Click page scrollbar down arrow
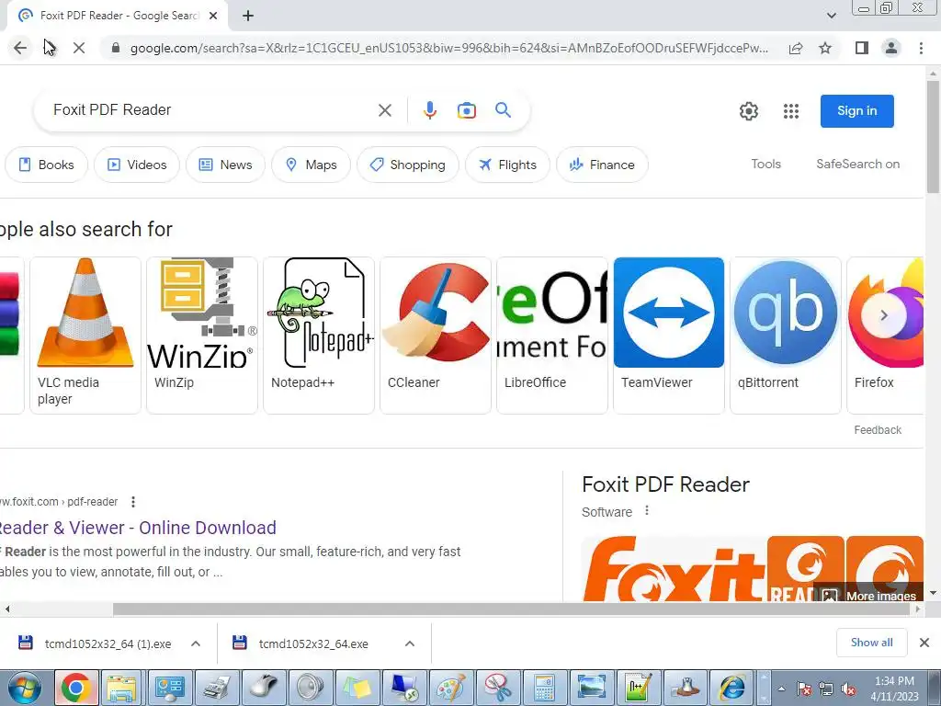Viewport: 941px width, 706px height. [x=933, y=594]
